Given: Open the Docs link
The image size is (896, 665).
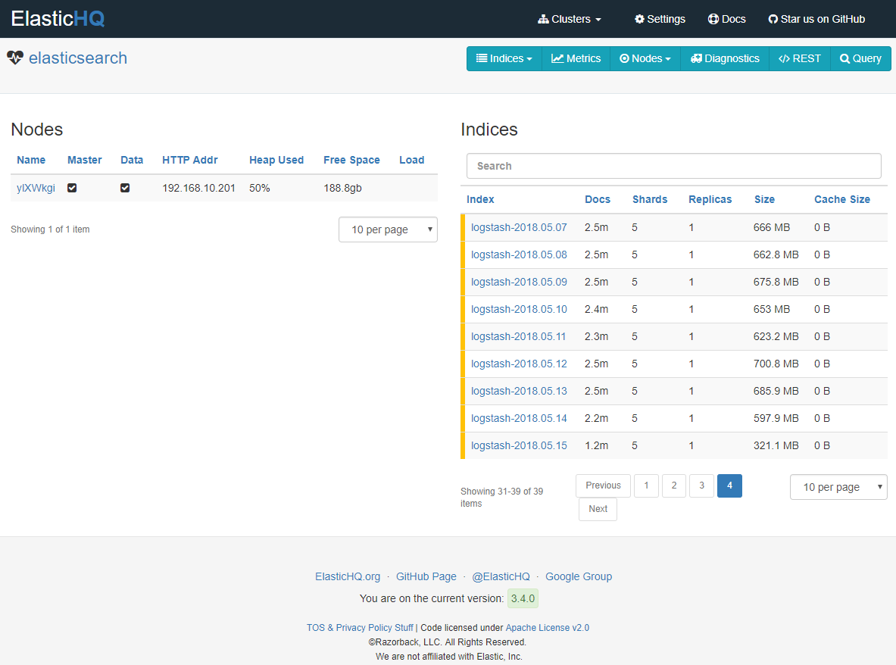Looking at the screenshot, I should click(x=726, y=20).
